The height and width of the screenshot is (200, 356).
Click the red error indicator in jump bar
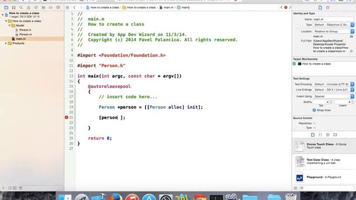point(285,7)
